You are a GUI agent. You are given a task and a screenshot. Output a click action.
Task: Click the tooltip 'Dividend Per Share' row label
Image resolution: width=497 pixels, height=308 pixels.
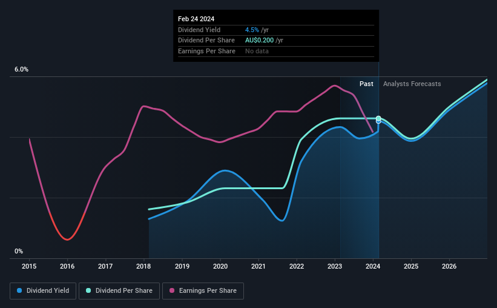pyautogui.click(x=206, y=41)
